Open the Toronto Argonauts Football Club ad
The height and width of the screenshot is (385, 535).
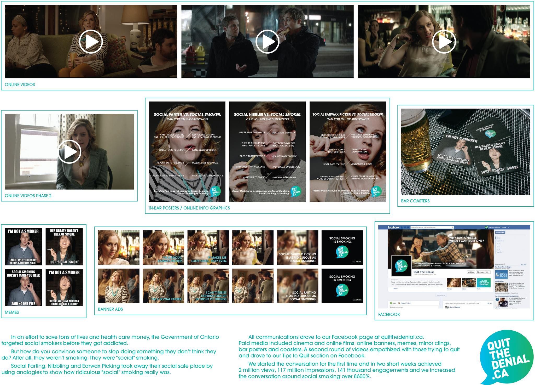tap(510, 301)
